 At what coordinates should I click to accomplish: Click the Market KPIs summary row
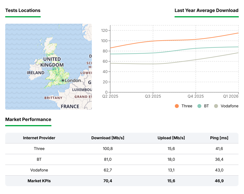[x=39, y=181]
